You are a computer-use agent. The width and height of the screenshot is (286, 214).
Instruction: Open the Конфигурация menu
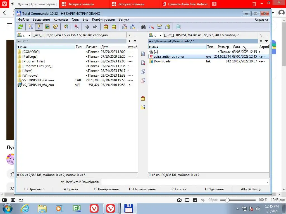[x=103, y=20]
